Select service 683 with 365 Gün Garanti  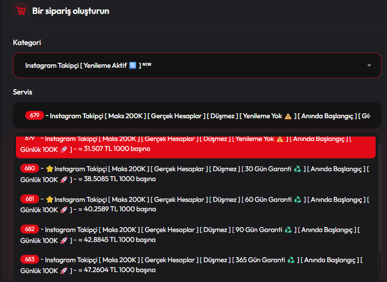[x=195, y=265]
